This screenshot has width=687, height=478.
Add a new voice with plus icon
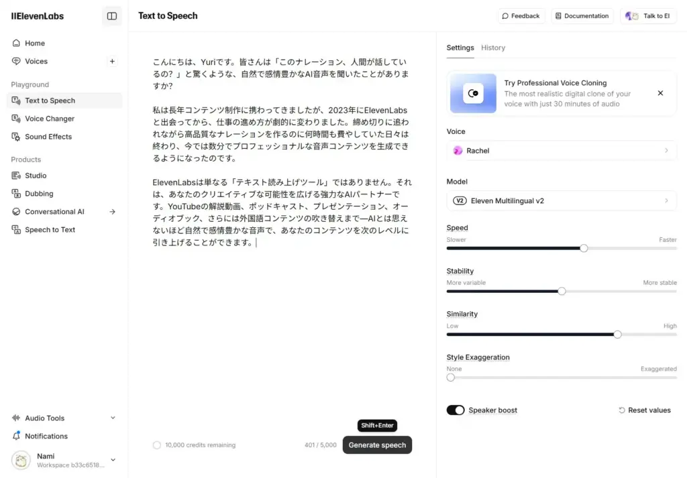tap(112, 61)
